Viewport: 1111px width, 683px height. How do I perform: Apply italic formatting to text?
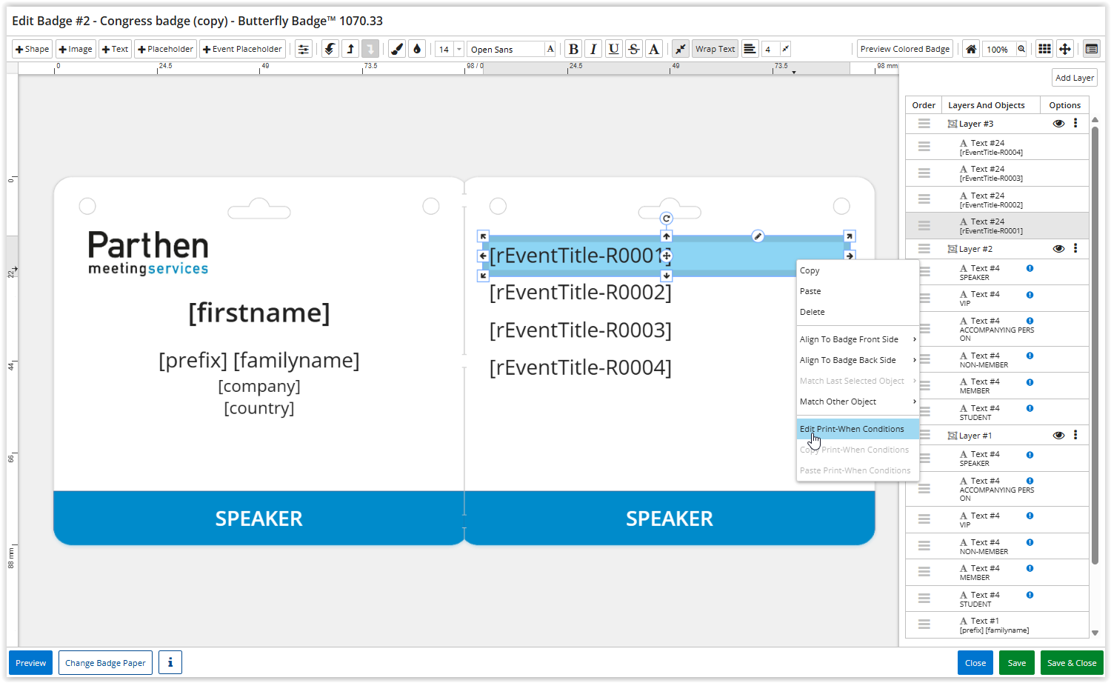(x=593, y=49)
